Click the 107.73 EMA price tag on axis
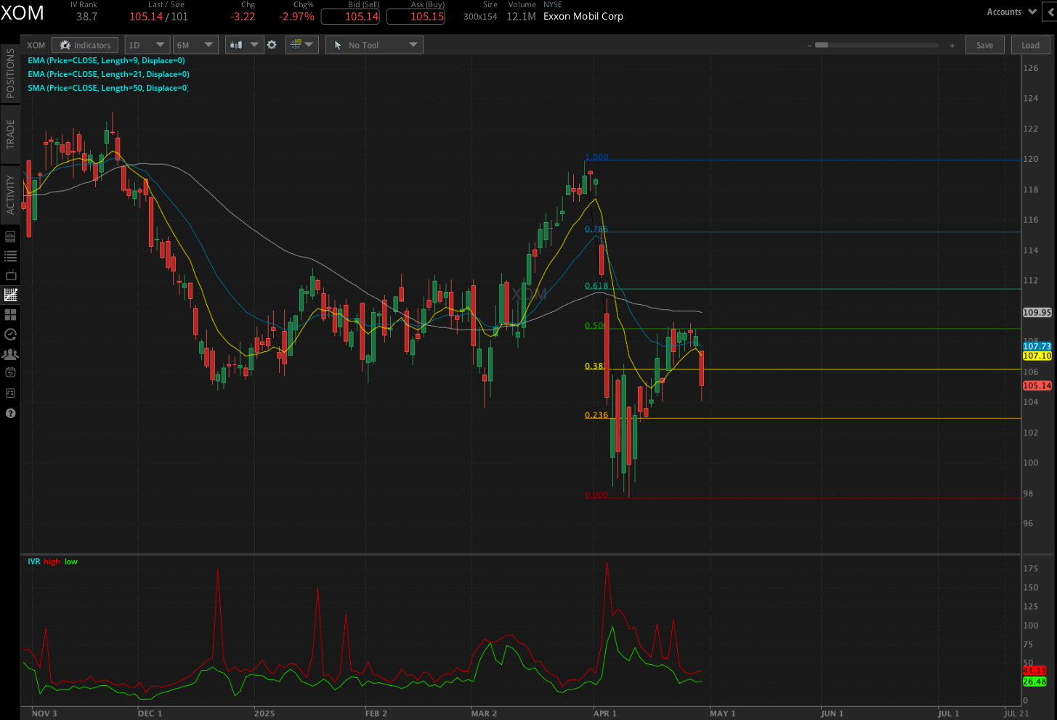The height and width of the screenshot is (720, 1057). pyautogui.click(x=1037, y=346)
